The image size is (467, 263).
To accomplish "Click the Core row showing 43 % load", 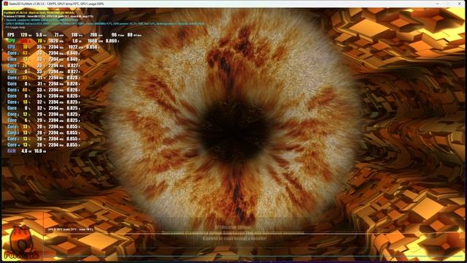I will click(43, 53).
